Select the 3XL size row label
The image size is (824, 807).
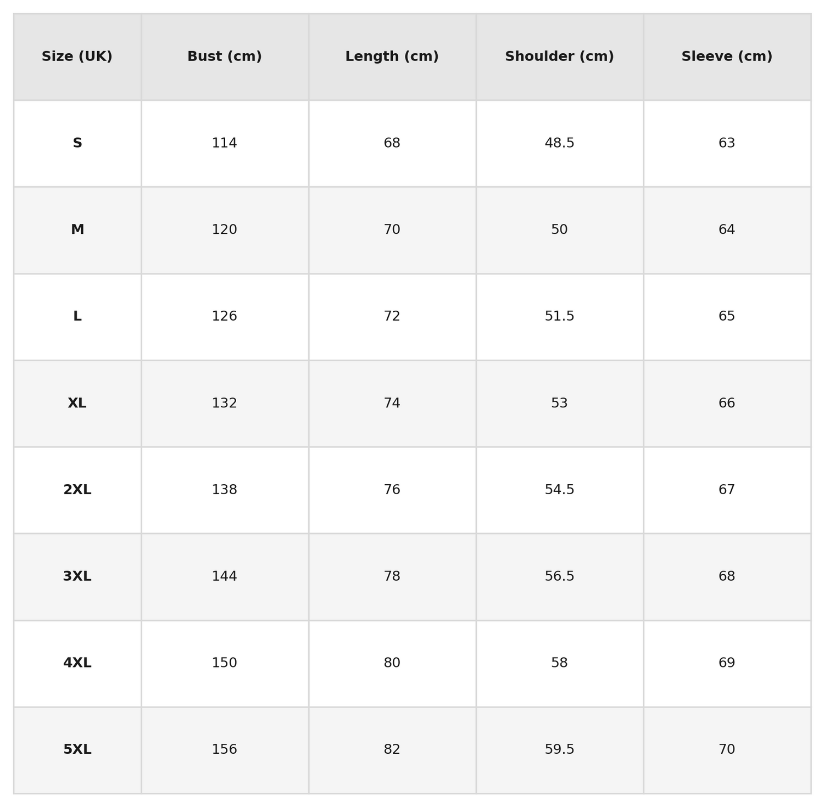pyautogui.click(x=77, y=576)
